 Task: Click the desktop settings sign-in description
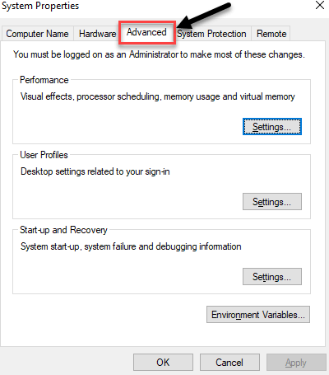coord(95,171)
